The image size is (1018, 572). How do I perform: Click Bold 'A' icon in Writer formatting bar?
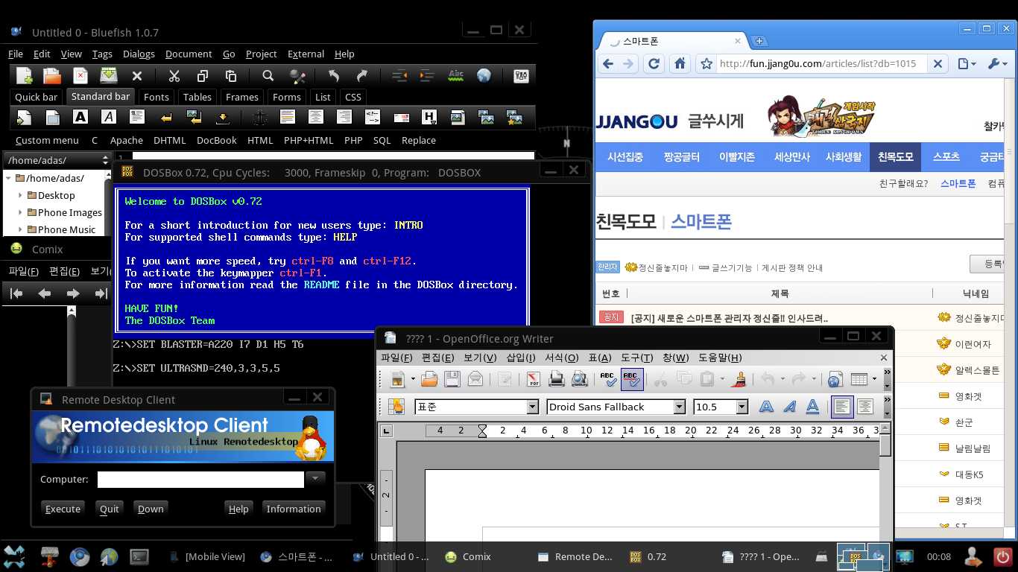click(x=766, y=407)
